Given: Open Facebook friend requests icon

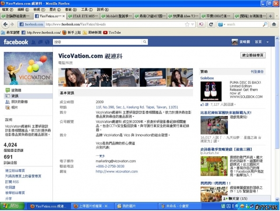Looking at the screenshot, I should (x=33, y=42).
